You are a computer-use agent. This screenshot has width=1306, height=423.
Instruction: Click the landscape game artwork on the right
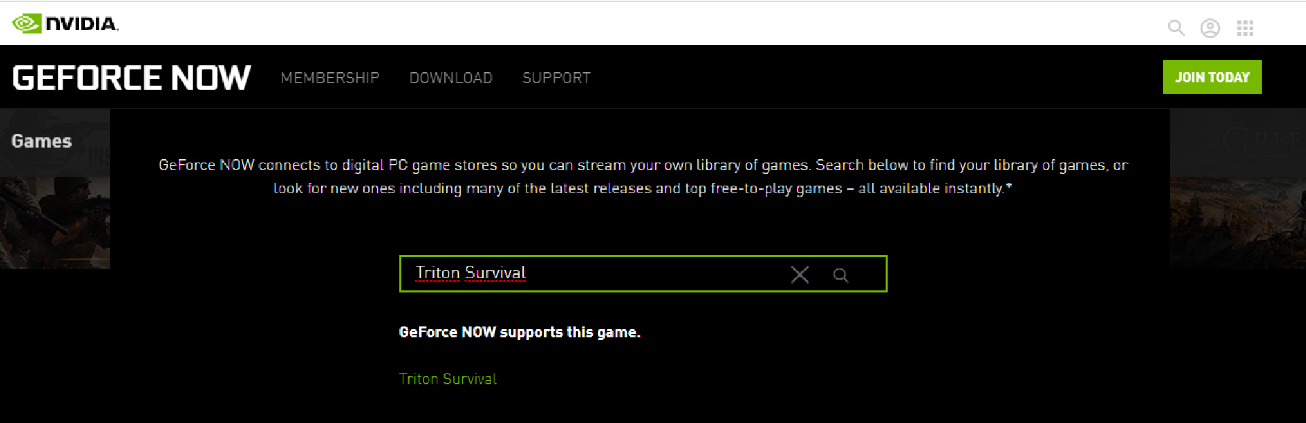pos(1238,222)
